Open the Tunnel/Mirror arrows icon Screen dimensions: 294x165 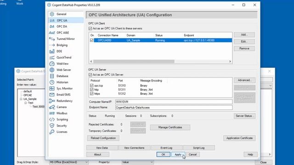click(52, 39)
